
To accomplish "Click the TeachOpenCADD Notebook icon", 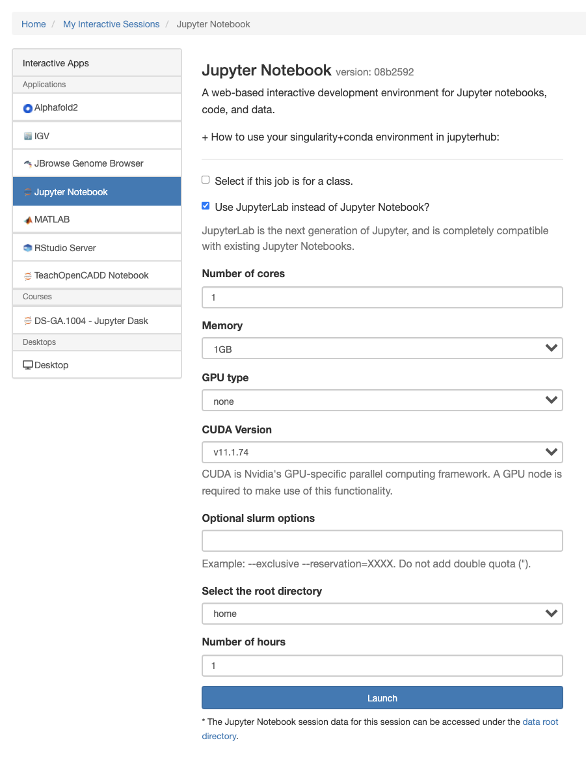I will (28, 276).
